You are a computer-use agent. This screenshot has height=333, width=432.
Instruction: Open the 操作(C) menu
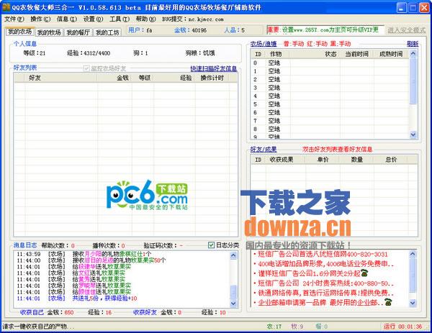pyautogui.click(x=40, y=19)
